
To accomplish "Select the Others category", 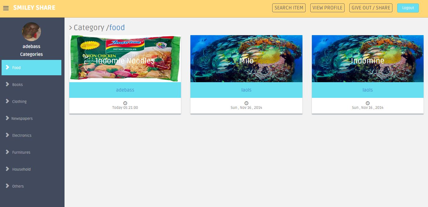I will coord(31,186).
